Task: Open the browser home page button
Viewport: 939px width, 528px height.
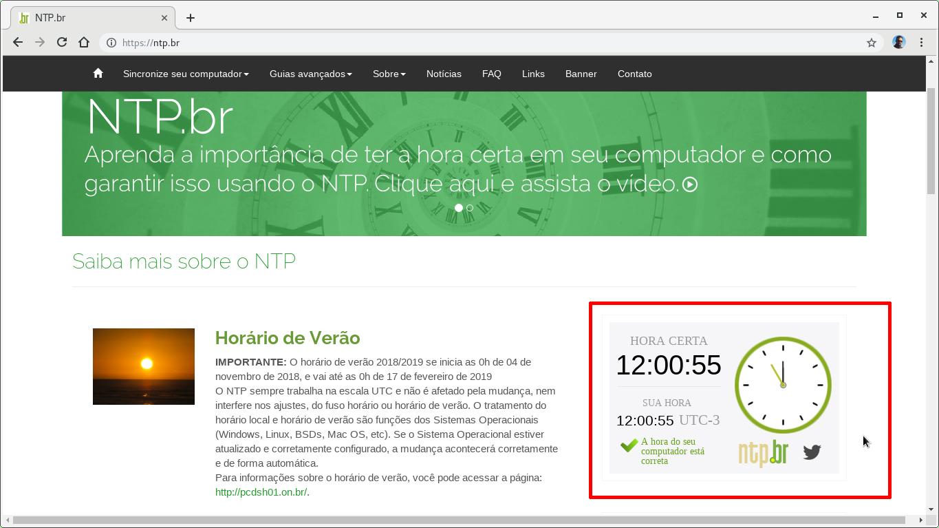Action: pos(84,42)
